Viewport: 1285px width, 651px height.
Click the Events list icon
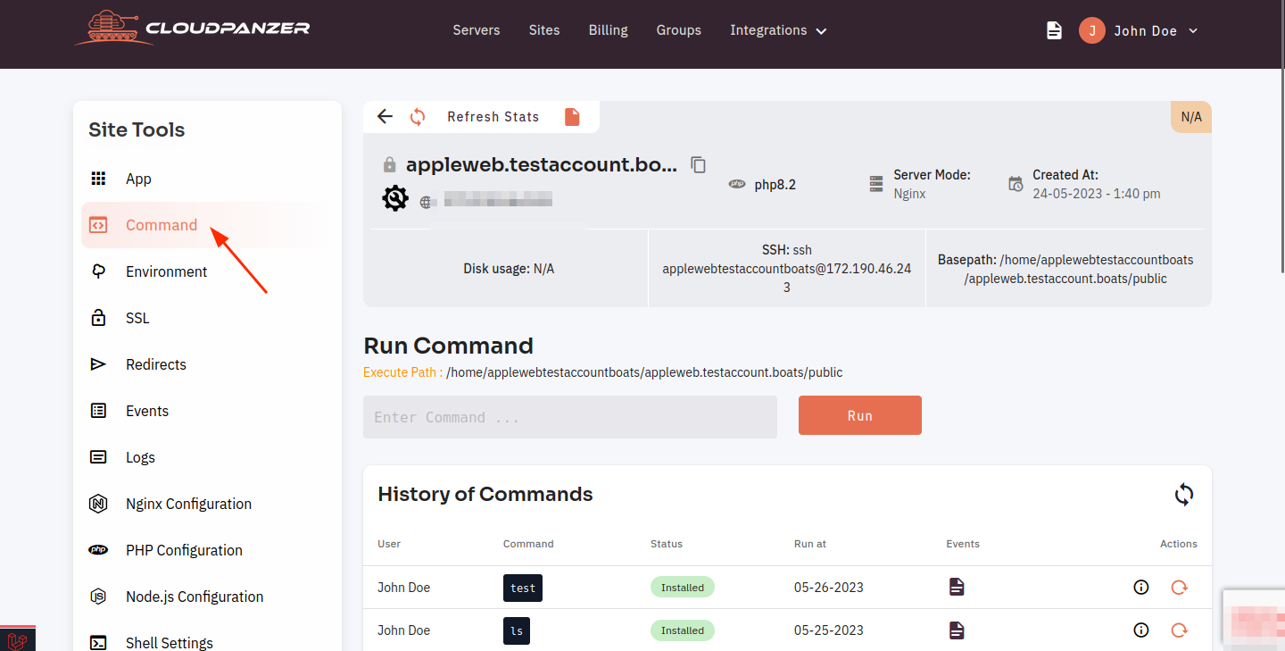coord(99,411)
